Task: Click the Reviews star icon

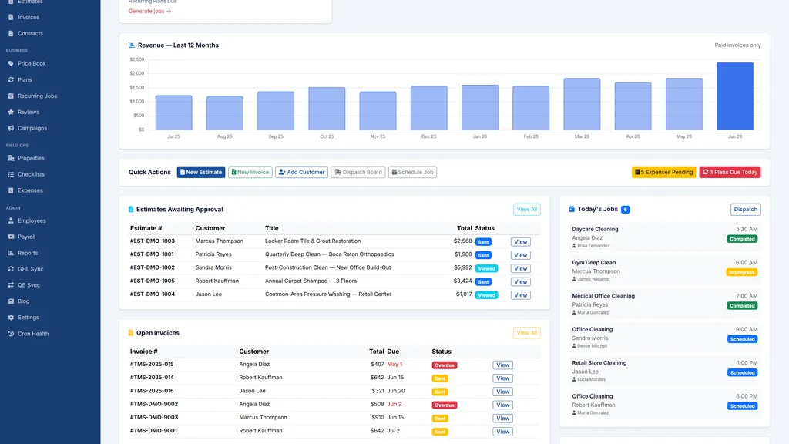Action: tap(11, 112)
